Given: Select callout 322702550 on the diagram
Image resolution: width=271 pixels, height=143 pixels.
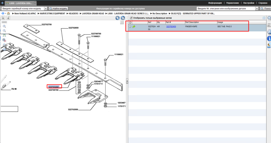Looking at the screenshot, I should coord(73,110).
